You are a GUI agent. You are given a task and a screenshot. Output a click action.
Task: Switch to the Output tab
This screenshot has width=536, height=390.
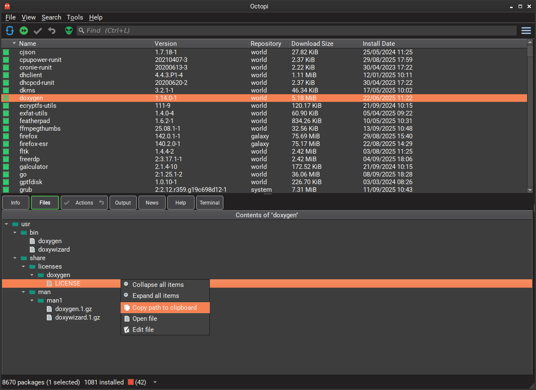click(123, 203)
